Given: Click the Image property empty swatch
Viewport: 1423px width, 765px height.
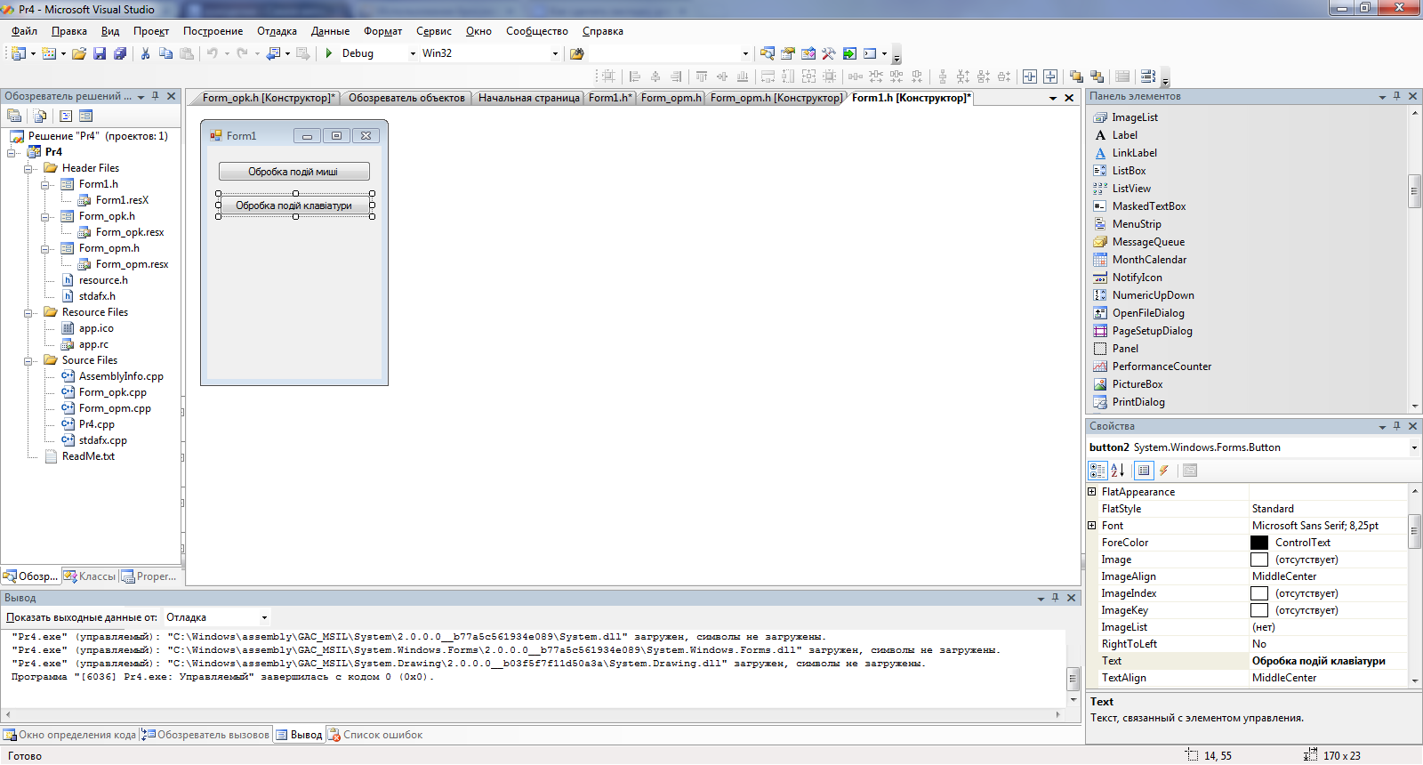Looking at the screenshot, I should (1259, 560).
